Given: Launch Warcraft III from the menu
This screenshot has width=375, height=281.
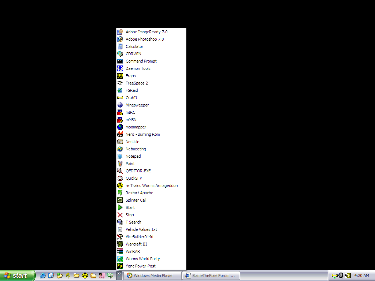Looking at the screenshot, I should pyautogui.click(x=151, y=244).
